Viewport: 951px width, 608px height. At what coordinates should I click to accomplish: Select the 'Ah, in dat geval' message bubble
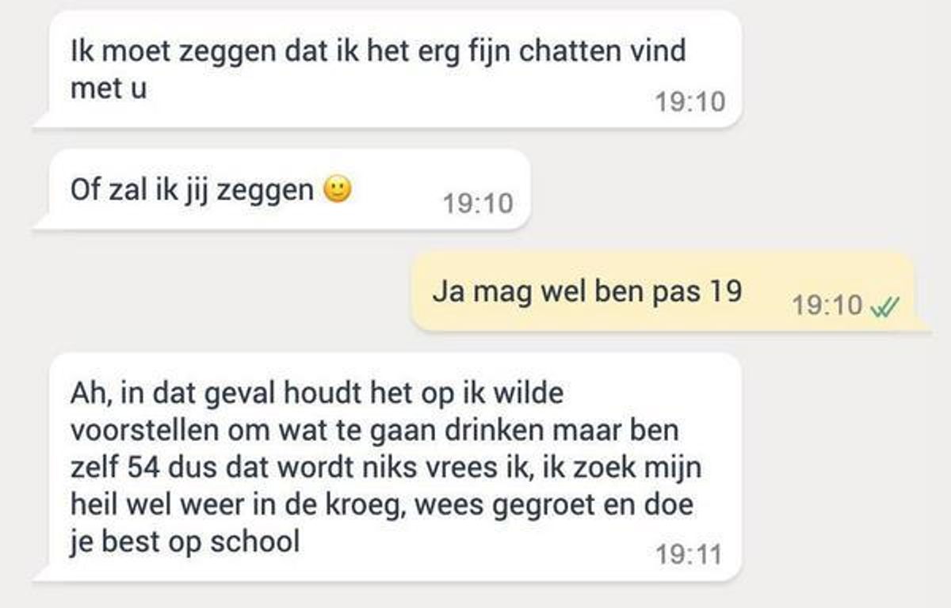[388, 469]
